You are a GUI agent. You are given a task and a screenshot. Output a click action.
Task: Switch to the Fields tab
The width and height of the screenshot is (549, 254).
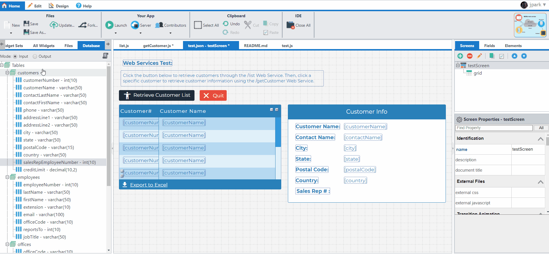pyautogui.click(x=490, y=46)
